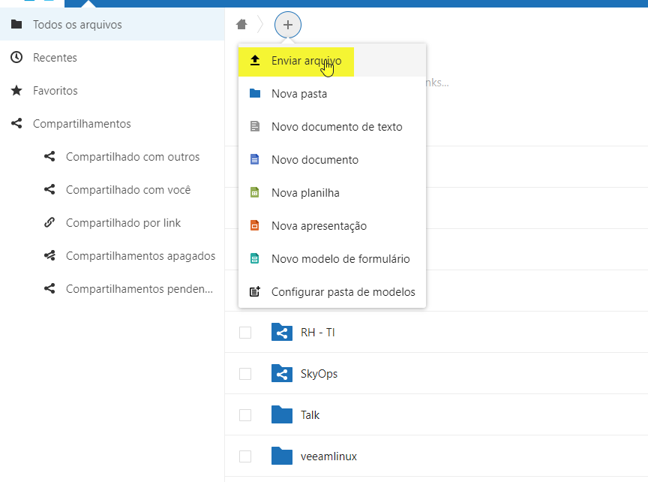Open Recentes in the sidebar
The height and width of the screenshot is (482, 648).
coord(112,58)
